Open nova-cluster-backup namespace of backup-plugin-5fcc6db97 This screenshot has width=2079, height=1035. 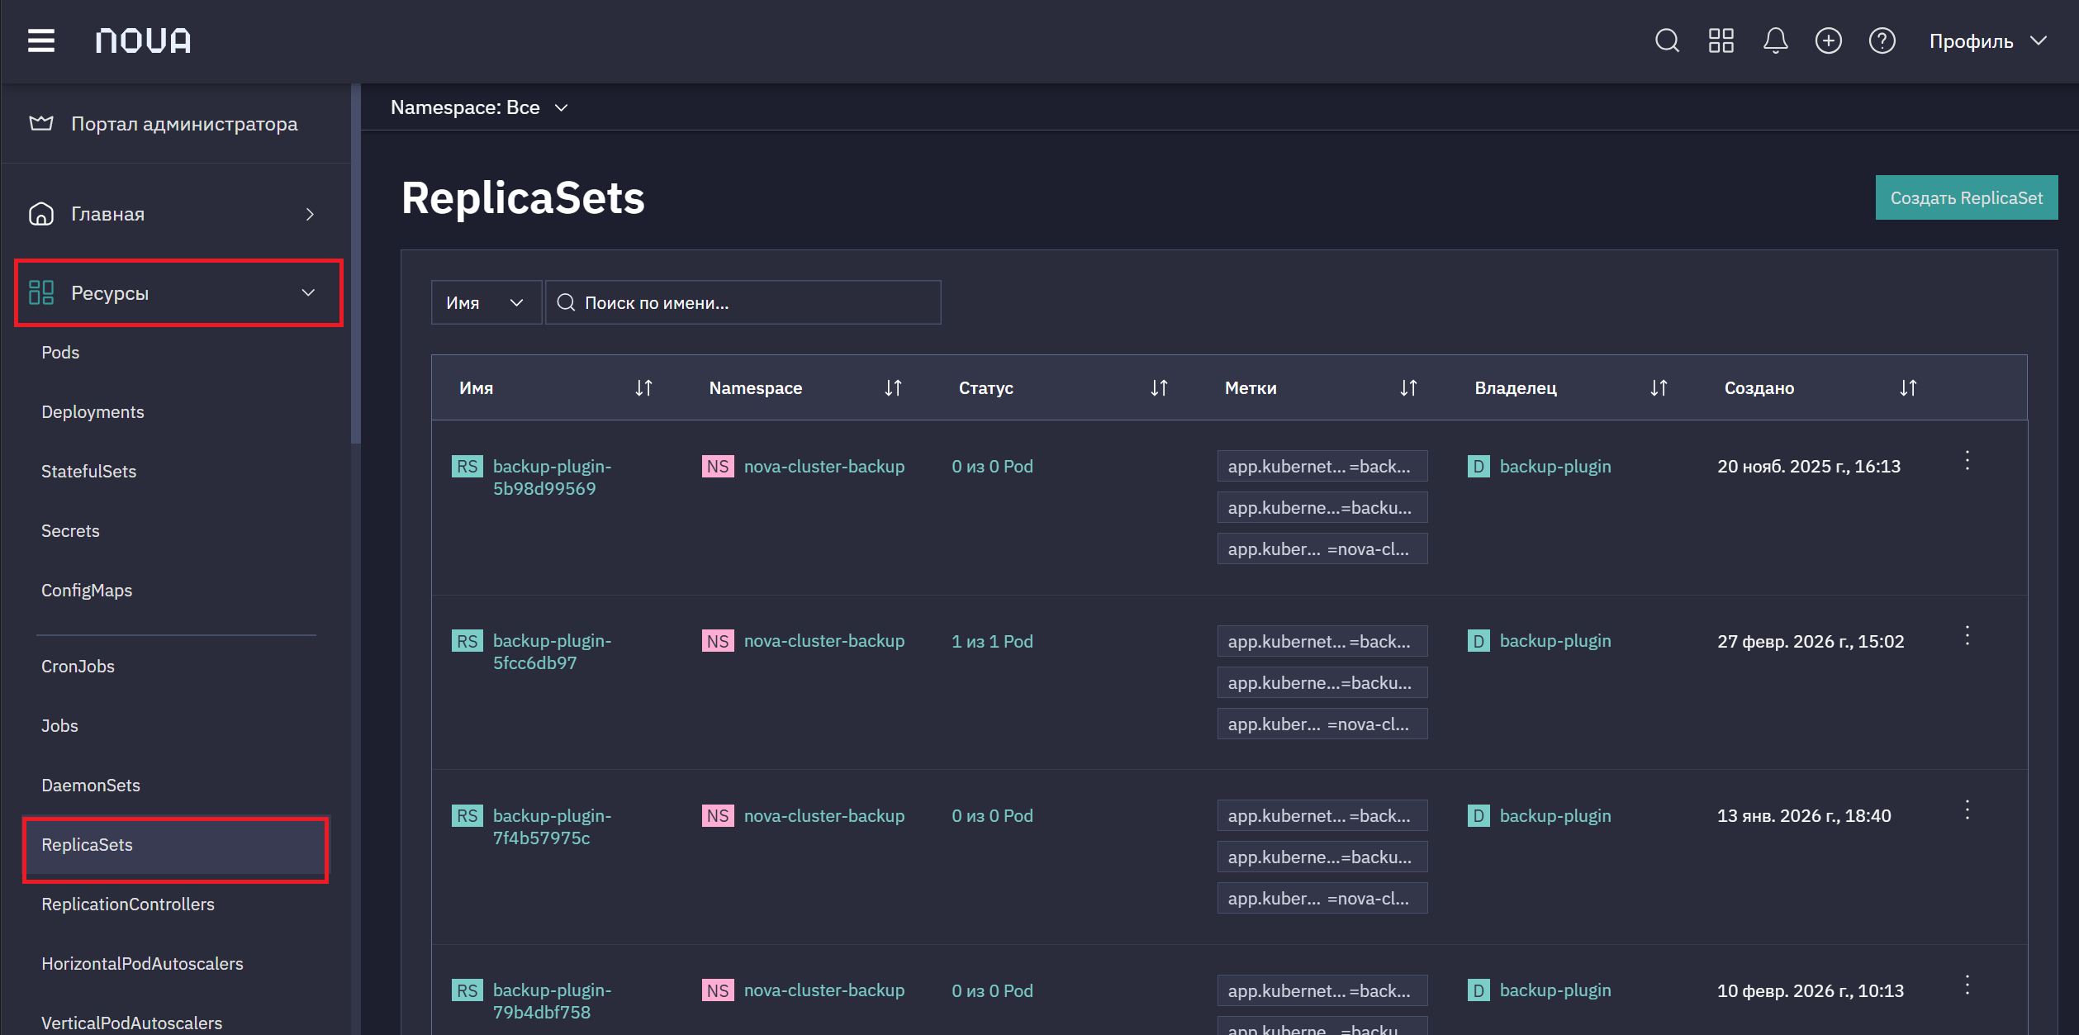click(x=824, y=641)
